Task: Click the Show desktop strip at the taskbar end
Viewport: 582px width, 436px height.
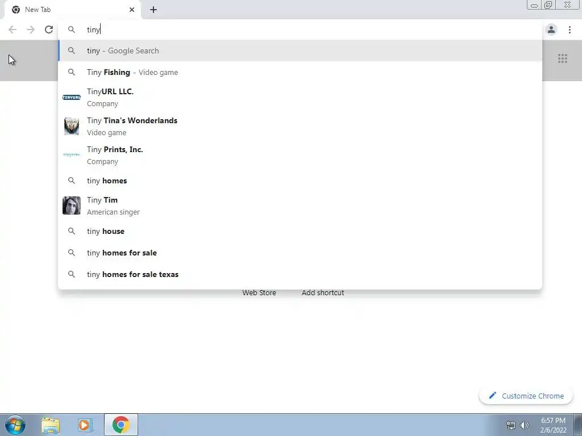Action: (578, 425)
